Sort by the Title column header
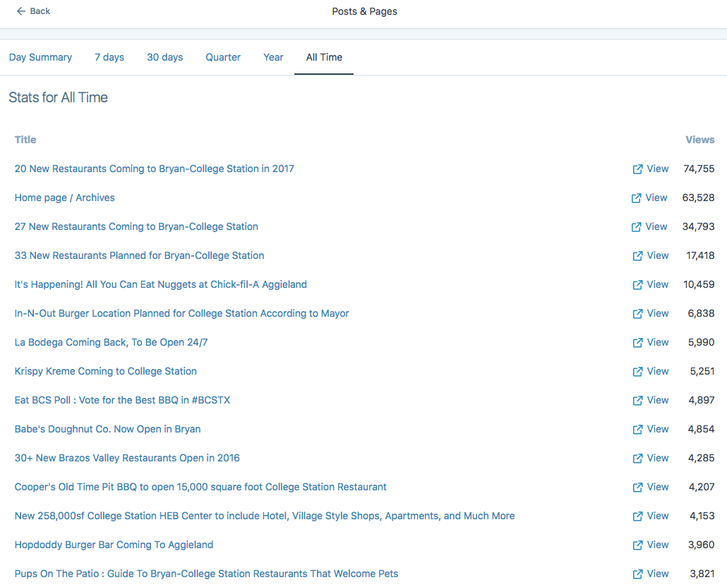727x587 pixels. coord(25,139)
